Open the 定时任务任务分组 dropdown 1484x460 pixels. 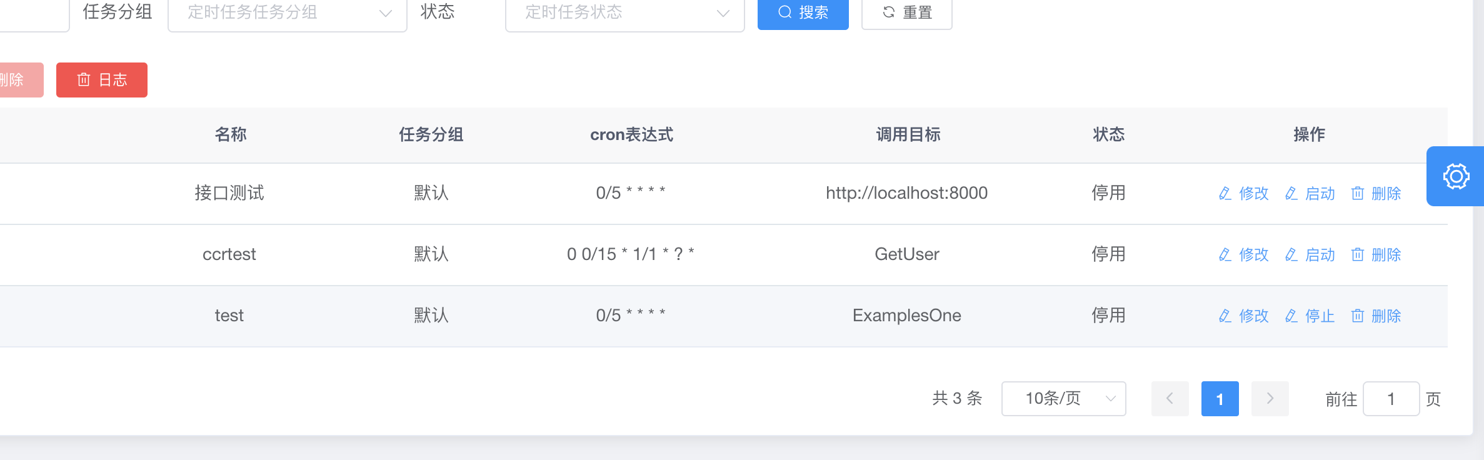pyautogui.click(x=288, y=12)
